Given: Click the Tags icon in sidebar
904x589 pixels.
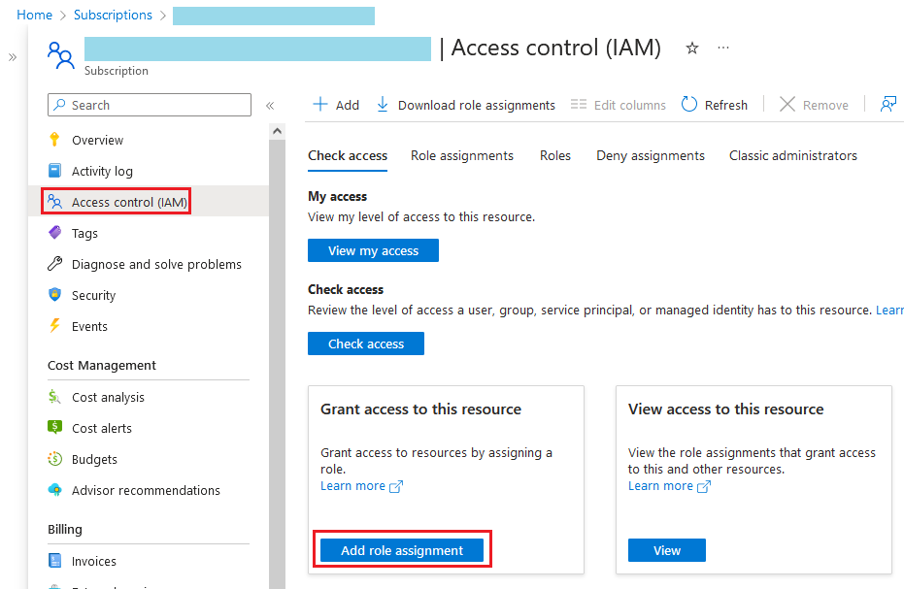Looking at the screenshot, I should [55, 233].
